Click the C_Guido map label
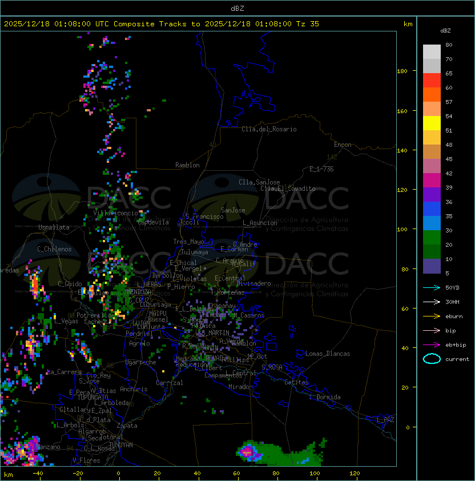 point(70,284)
